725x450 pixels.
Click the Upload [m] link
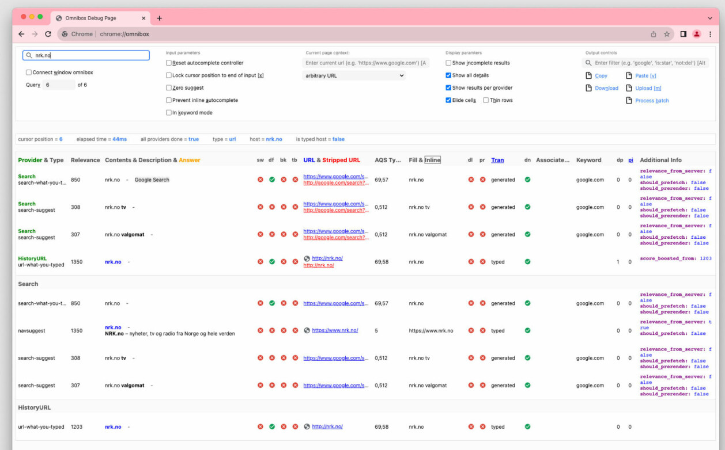click(648, 89)
